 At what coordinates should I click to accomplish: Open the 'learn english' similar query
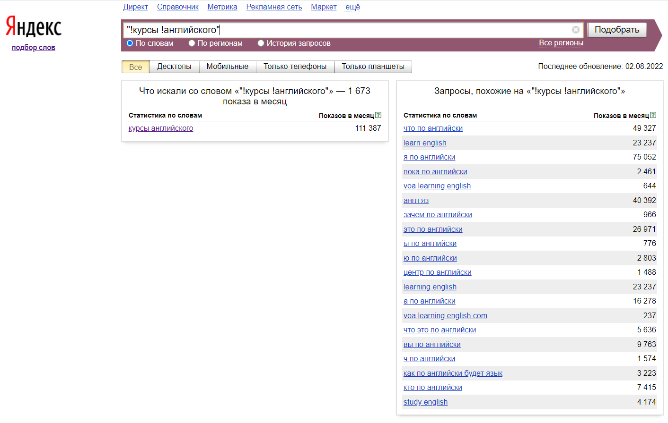click(x=425, y=143)
